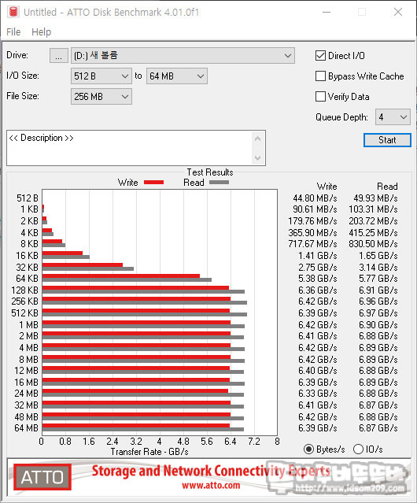Click the ATTO logo in the banner
Viewport: 417px width, 503px height.
[x=42, y=477]
